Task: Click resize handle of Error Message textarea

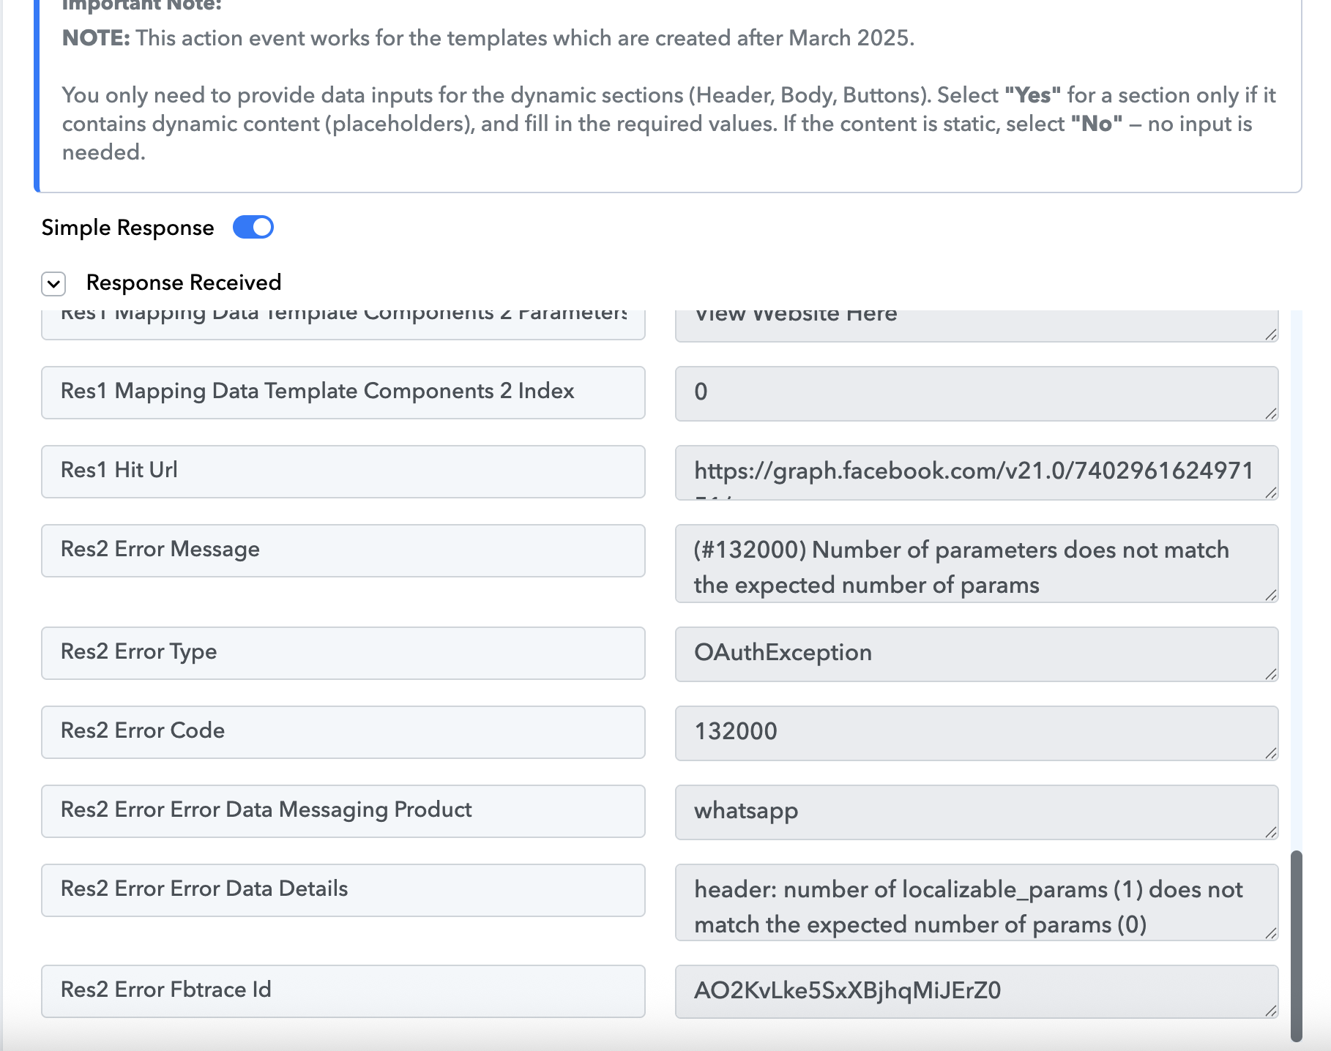Action: 1271,595
